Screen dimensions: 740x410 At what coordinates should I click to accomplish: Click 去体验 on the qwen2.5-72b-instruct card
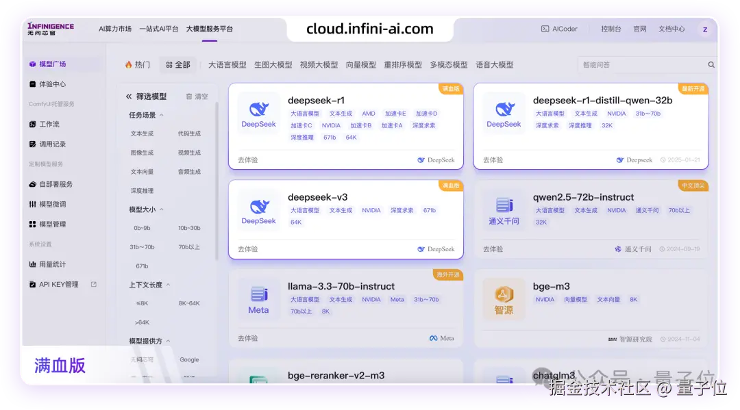493,249
